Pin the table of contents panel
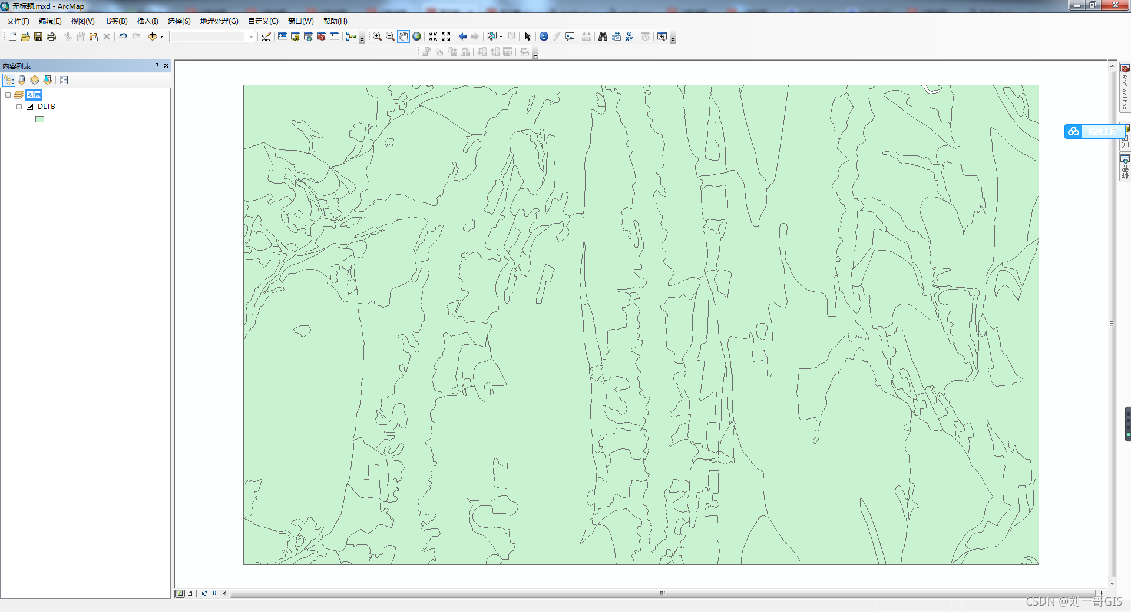 point(157,66)
